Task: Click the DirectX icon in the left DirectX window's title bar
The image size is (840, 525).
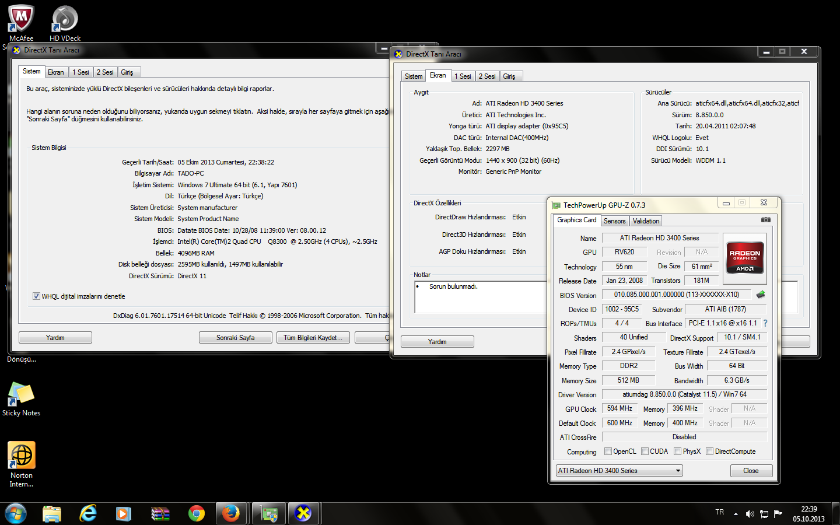Action: pos(16,50)
